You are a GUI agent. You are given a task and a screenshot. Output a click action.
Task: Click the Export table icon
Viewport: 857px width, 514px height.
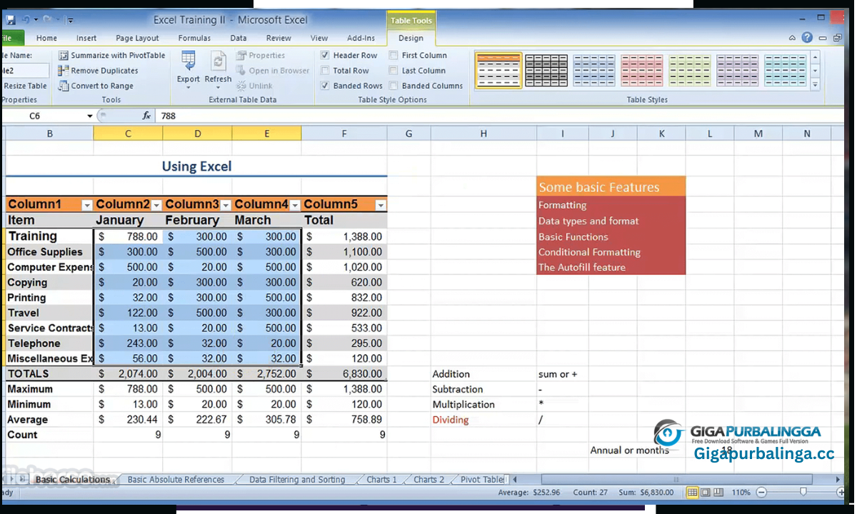coord(189,61)
